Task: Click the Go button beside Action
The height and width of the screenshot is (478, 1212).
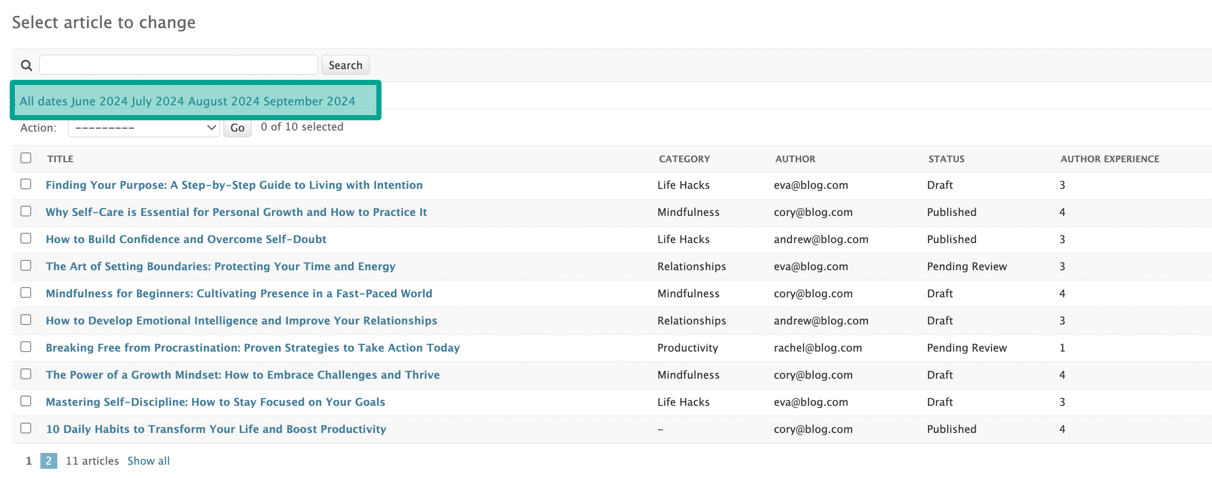Action: point(237,128)
